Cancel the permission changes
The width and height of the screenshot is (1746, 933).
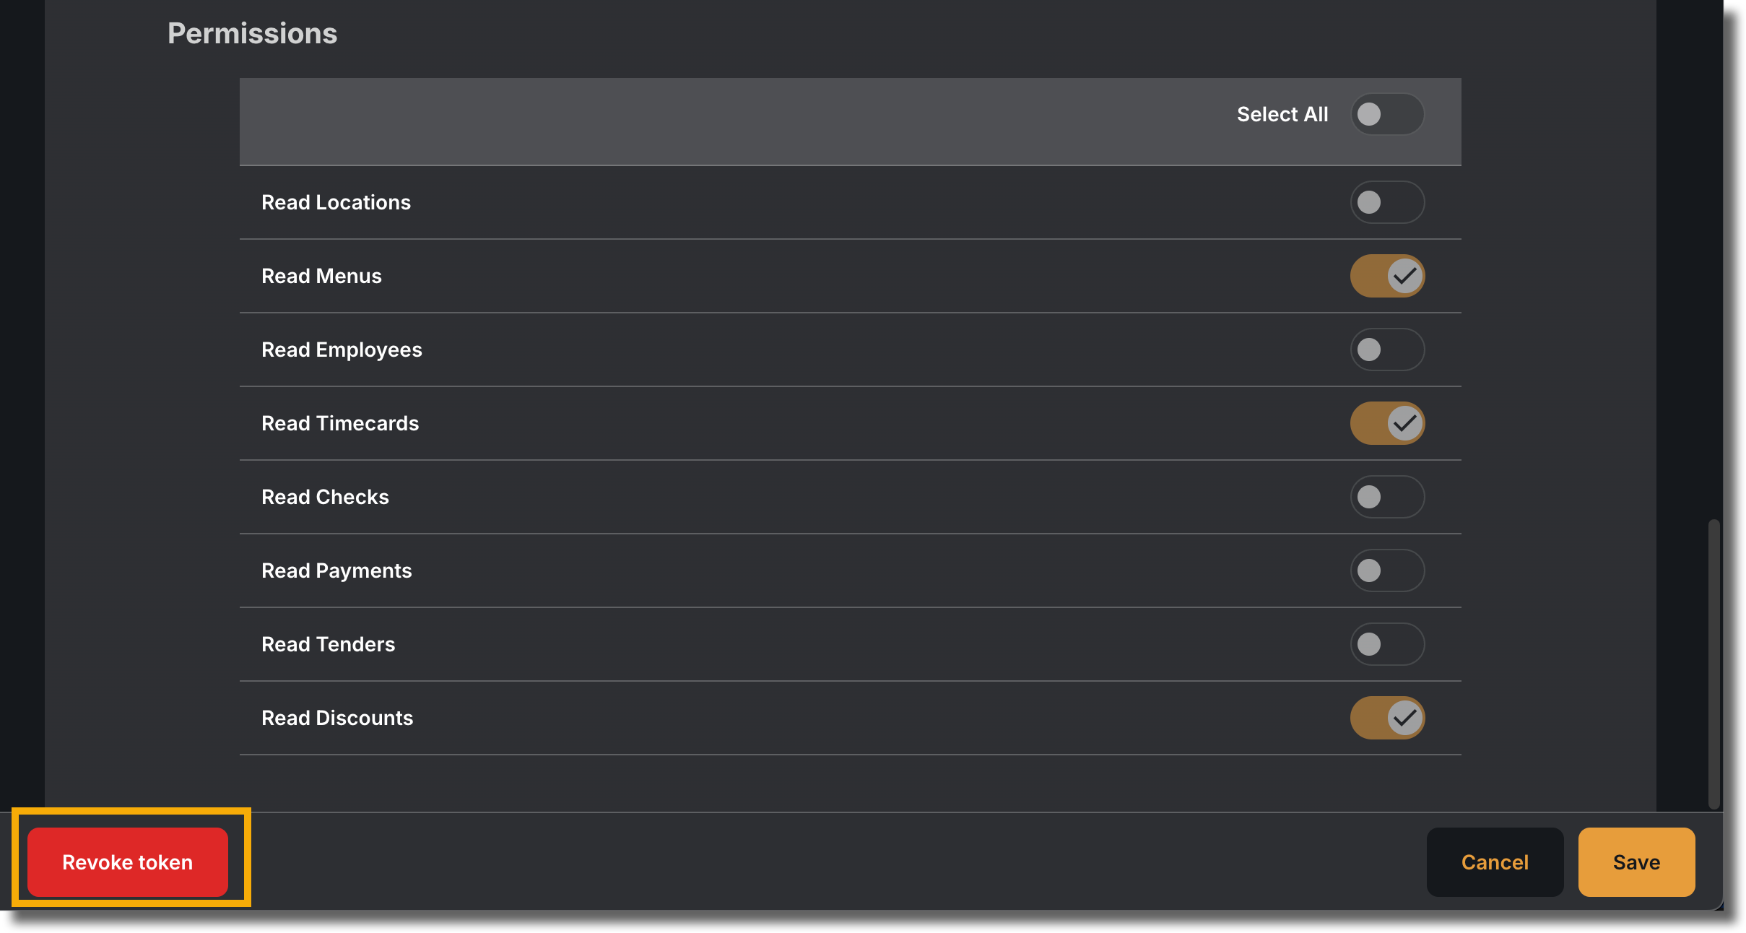pyautogui.click(x=1495, y=862)
